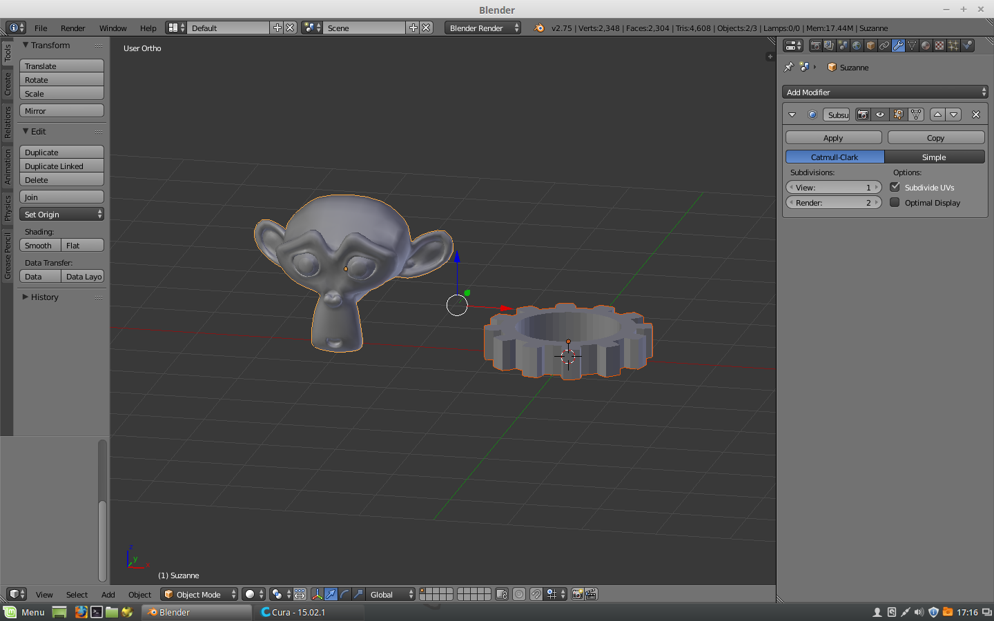This screenshot has width=994, height=621.
Task: Move the Subsurf modifier up in stack
Action: (x=937, y=115)
